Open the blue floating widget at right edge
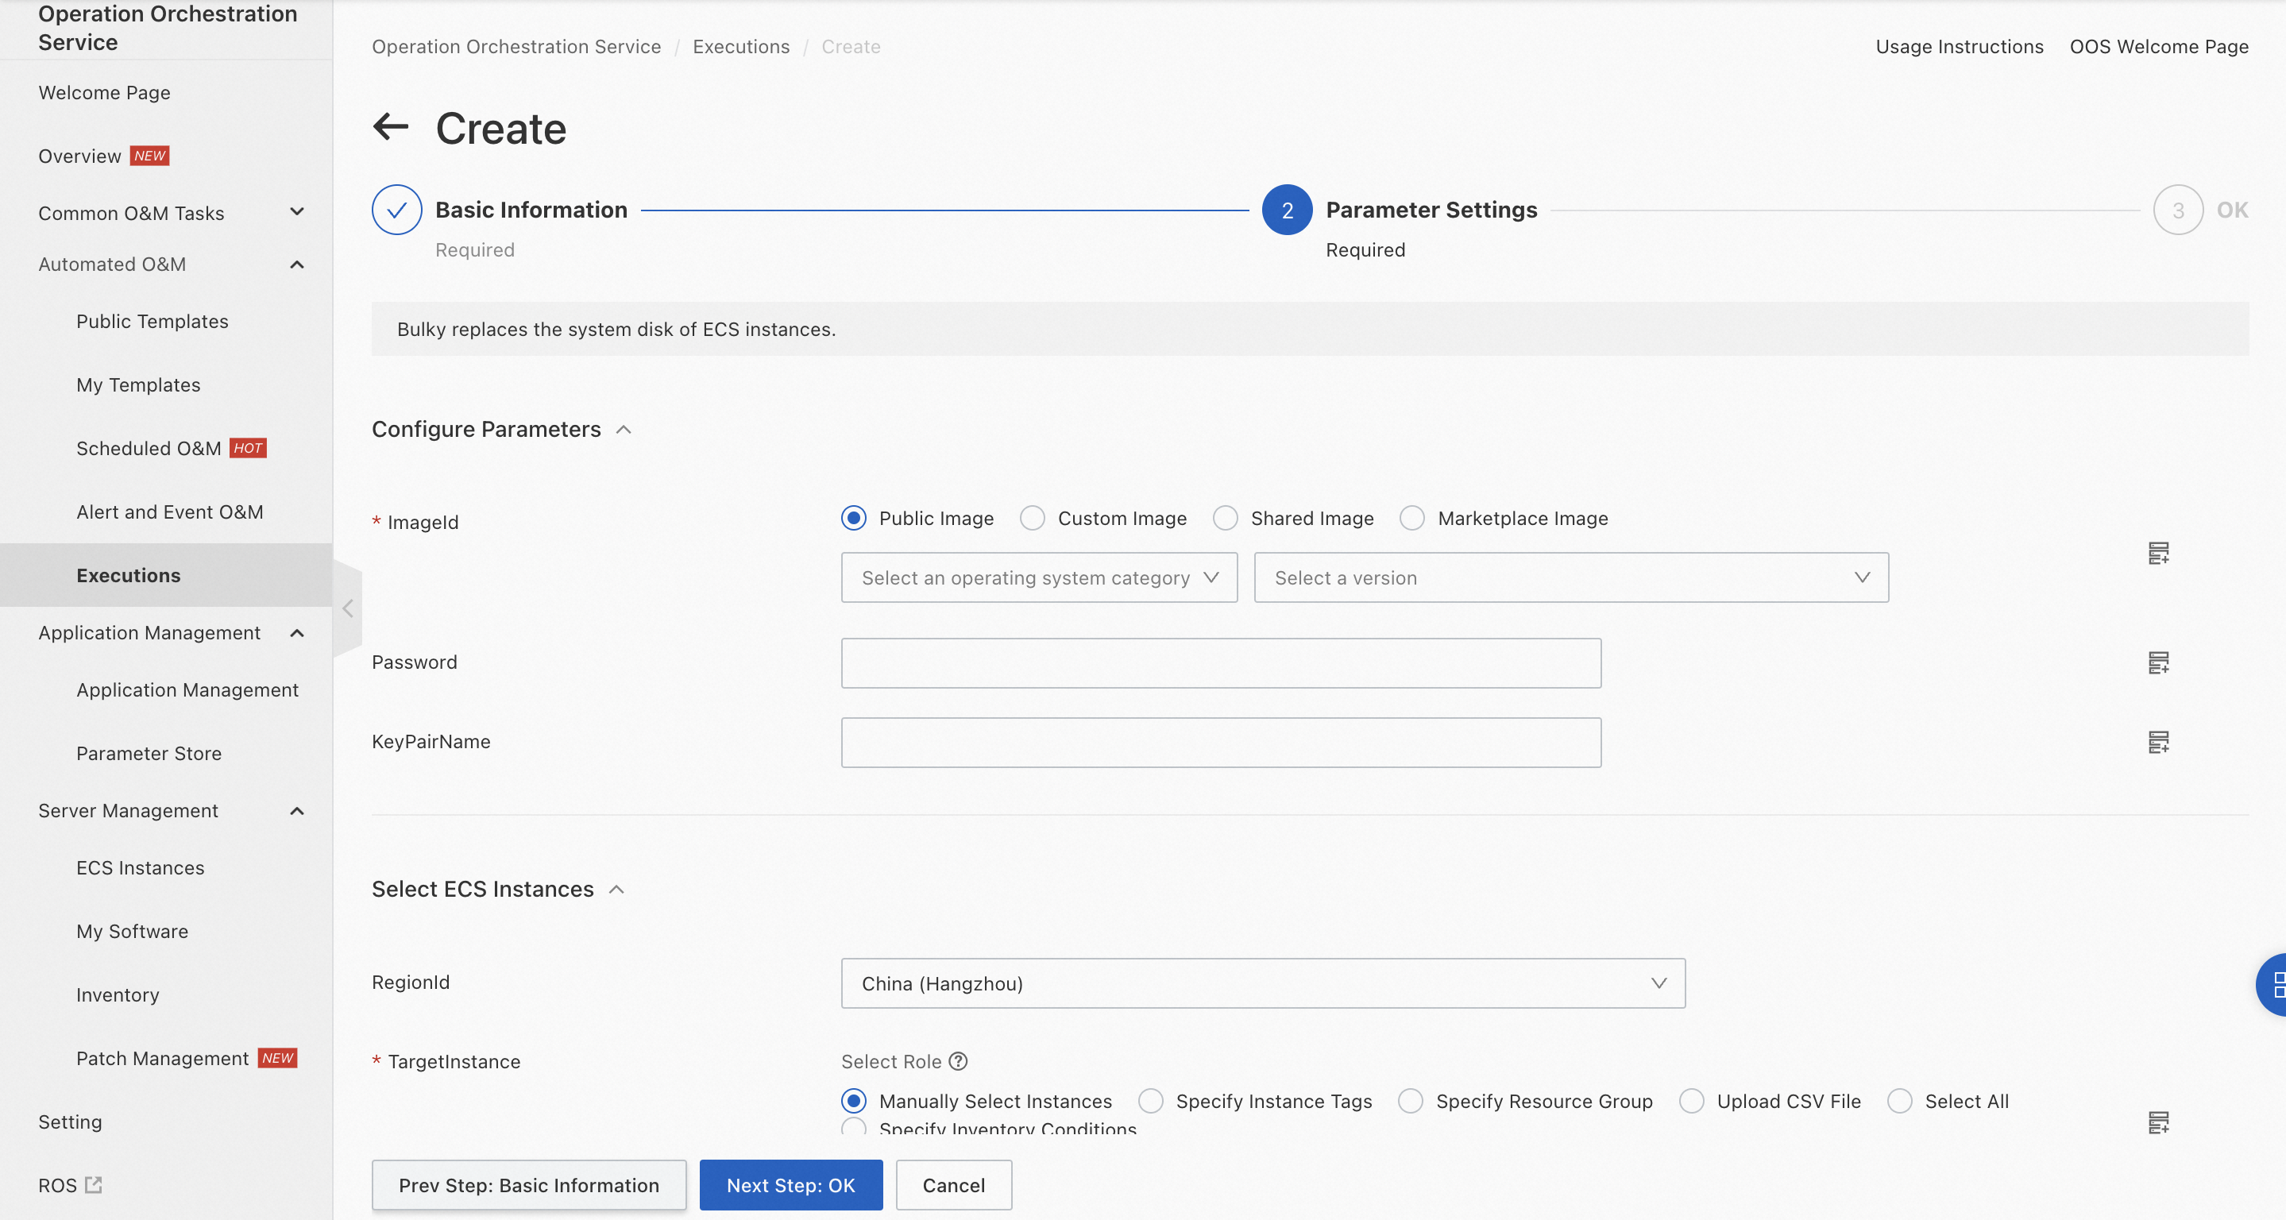The width and height of the screenshot is (2286, 1220). pyautogui.click(x=2273, y=984)
